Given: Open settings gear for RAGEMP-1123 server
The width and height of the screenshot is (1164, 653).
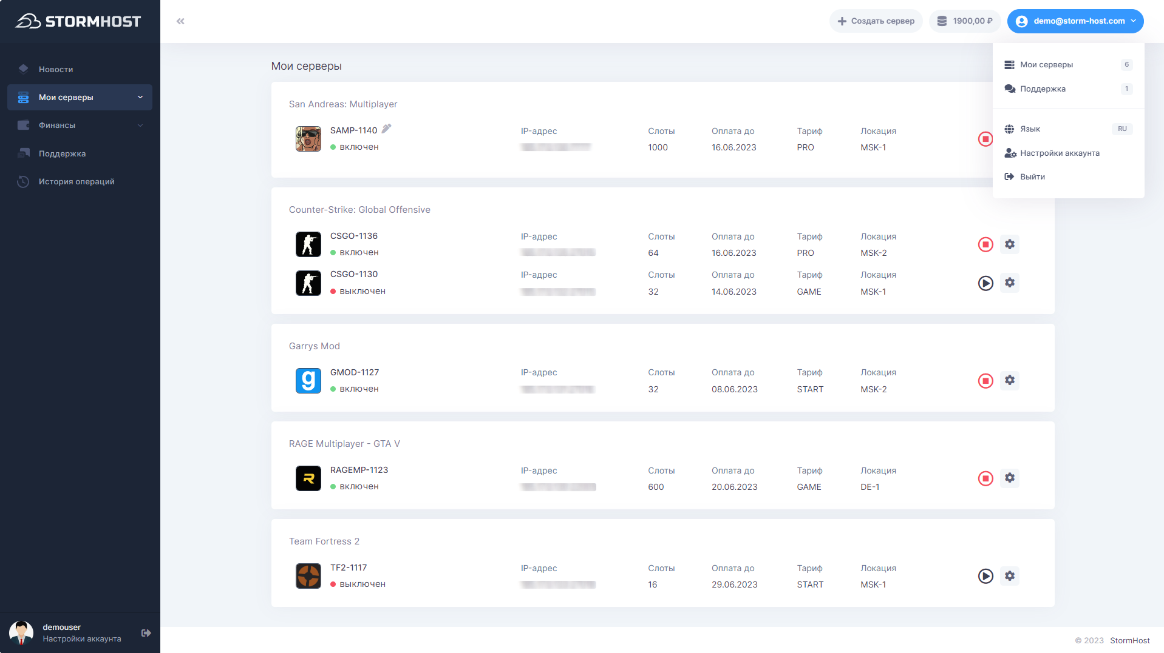Looking at the screenshot, I should tap(1009, 478).
